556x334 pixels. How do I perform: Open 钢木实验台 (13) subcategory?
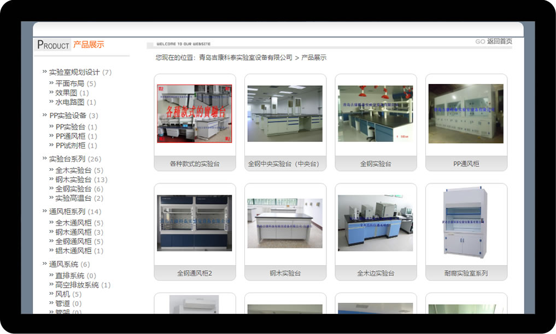(x=81, y=180)
